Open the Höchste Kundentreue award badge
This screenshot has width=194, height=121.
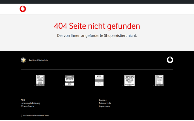[159, 80]
